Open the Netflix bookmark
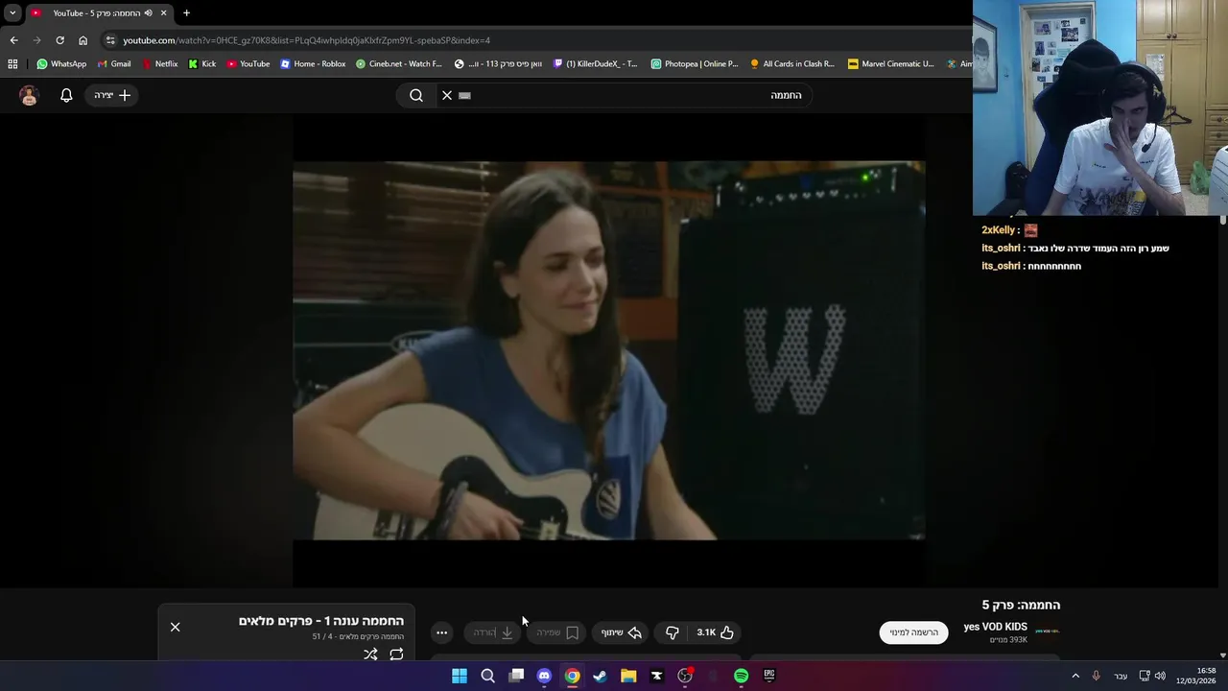 (x=159, y=64)
